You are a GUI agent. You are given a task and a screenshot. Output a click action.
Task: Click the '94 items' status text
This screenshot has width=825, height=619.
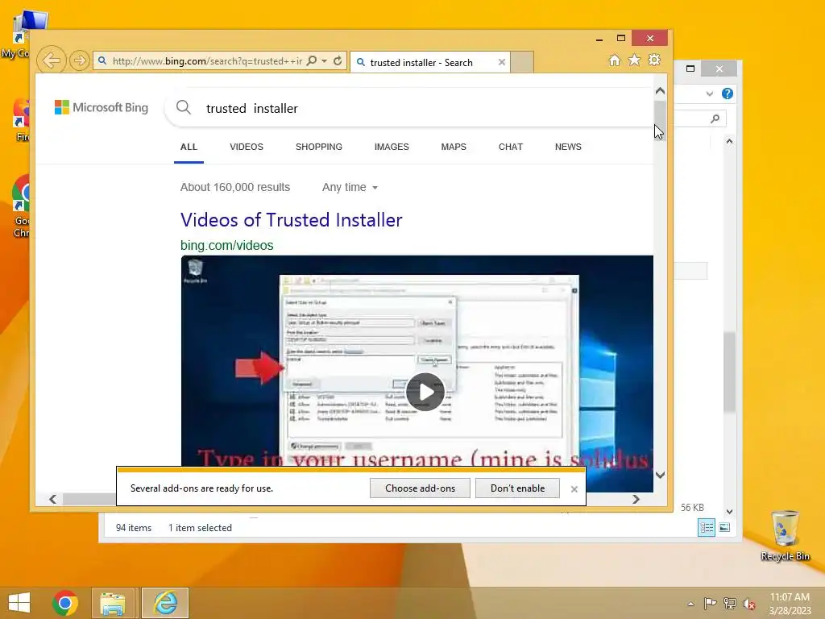point(134,528)
